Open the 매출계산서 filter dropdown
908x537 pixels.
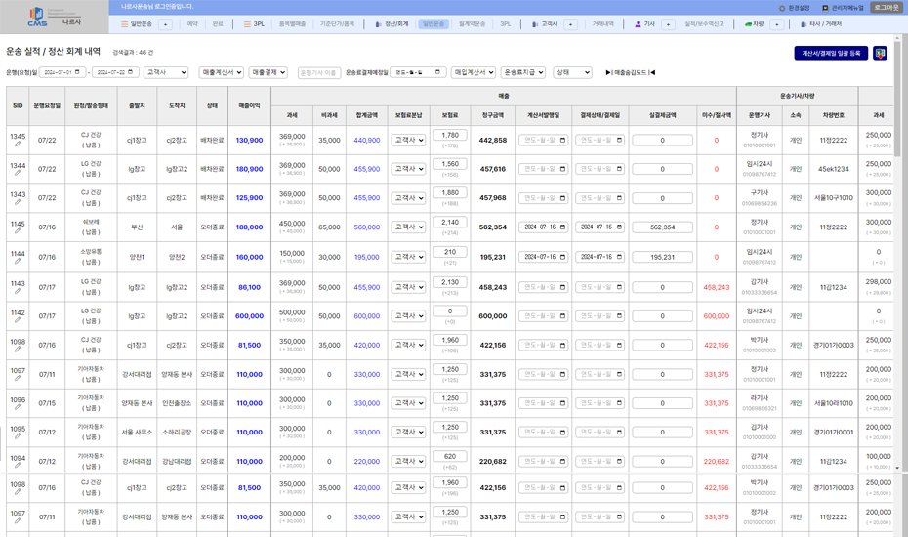(222, 72)
